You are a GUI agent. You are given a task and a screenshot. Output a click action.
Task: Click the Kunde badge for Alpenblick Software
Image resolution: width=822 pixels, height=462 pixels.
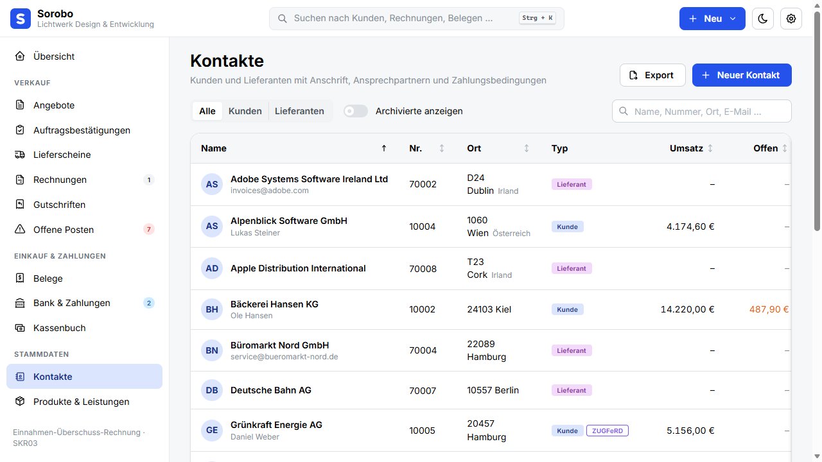[568, 227]
